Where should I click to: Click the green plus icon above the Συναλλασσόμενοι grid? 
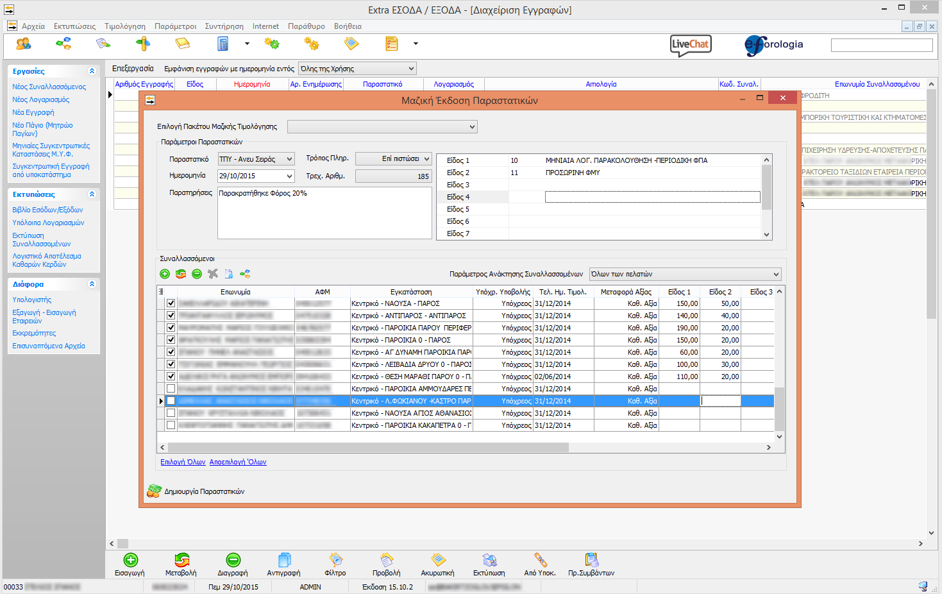[165, 274]
